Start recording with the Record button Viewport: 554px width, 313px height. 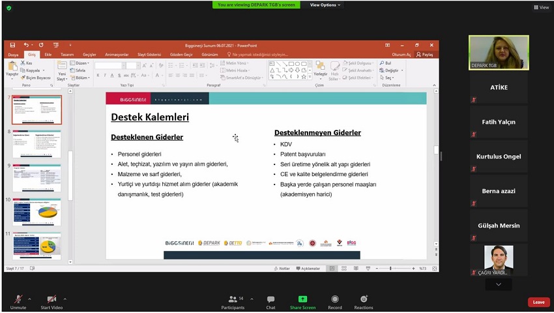tap(335, 300)
